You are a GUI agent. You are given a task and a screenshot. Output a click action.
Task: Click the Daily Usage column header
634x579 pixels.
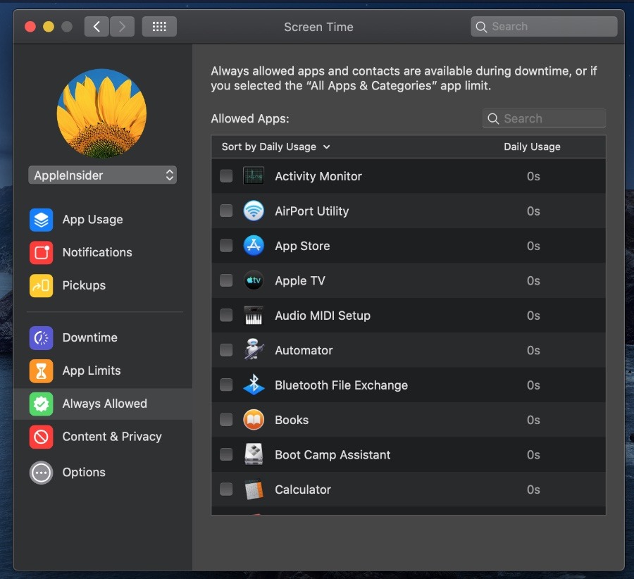pos(532,147)
